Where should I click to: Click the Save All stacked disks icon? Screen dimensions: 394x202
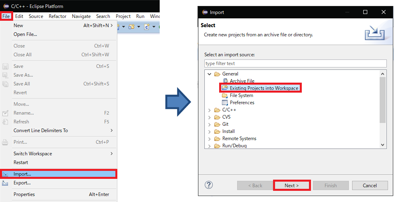click(x=5, y=84)
